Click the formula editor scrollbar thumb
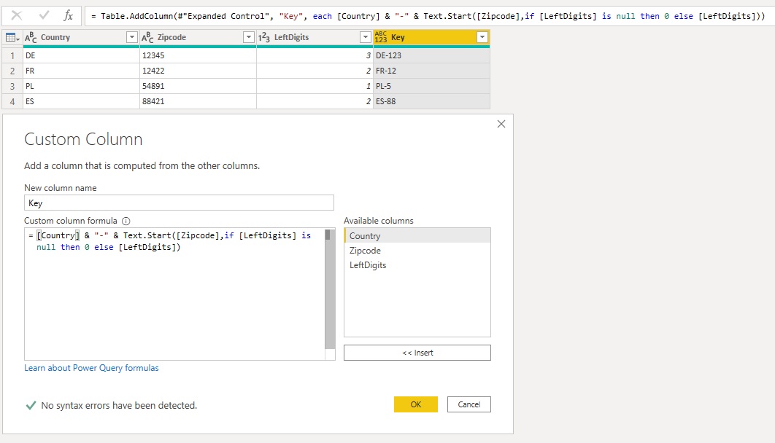The height and width of the screenshot is (443, 775). pyautogui.click(x=327, y=235)
